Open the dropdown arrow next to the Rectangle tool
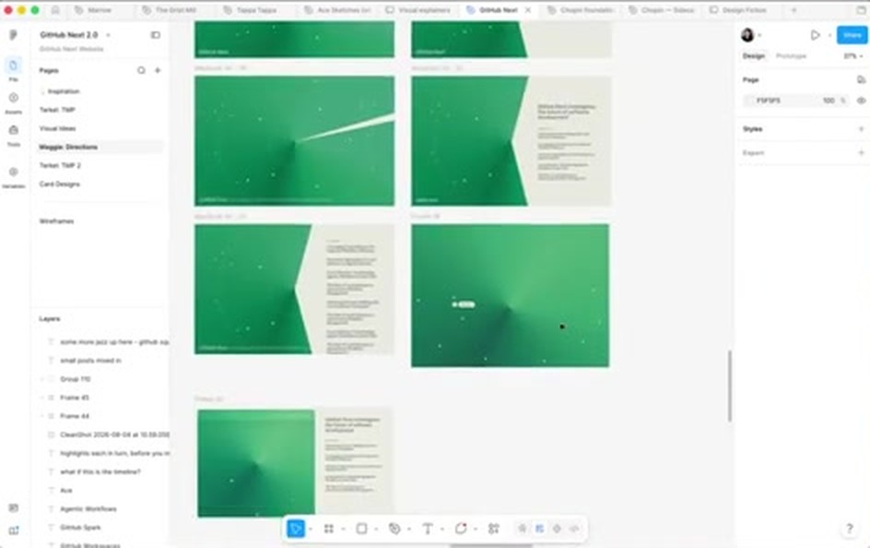Screen dimensions: 870x548 [376, 529]
